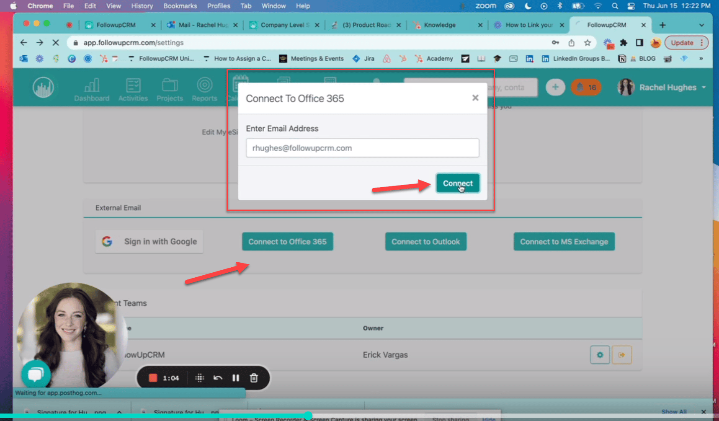Select the Activities icon in the navigation
The width and height of the screenshot is (719, 421).
pyautogui.click(x=133, y=88)
